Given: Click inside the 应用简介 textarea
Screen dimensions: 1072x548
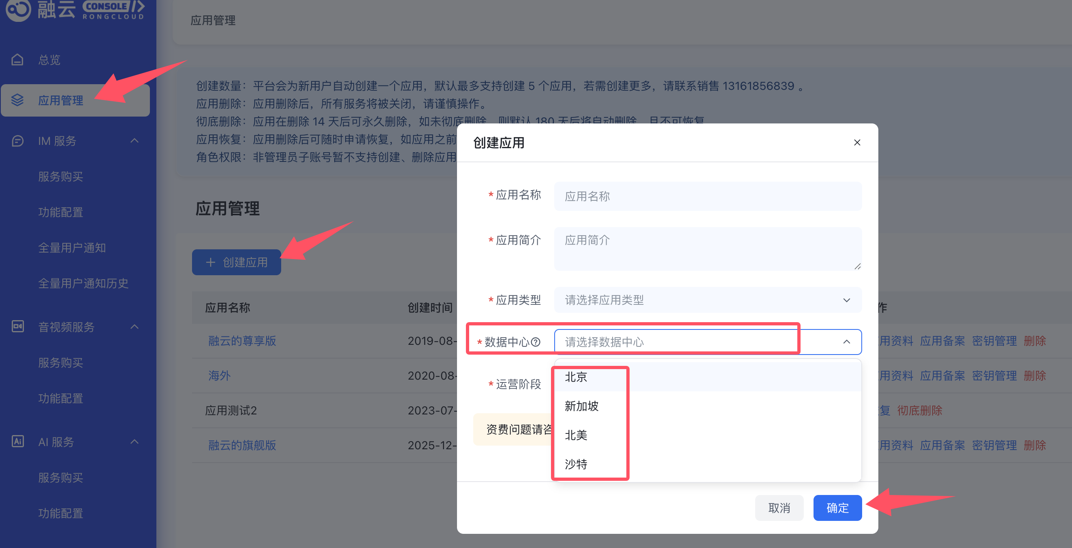Looking at the screenshot, I should click(x=707, y=249).
